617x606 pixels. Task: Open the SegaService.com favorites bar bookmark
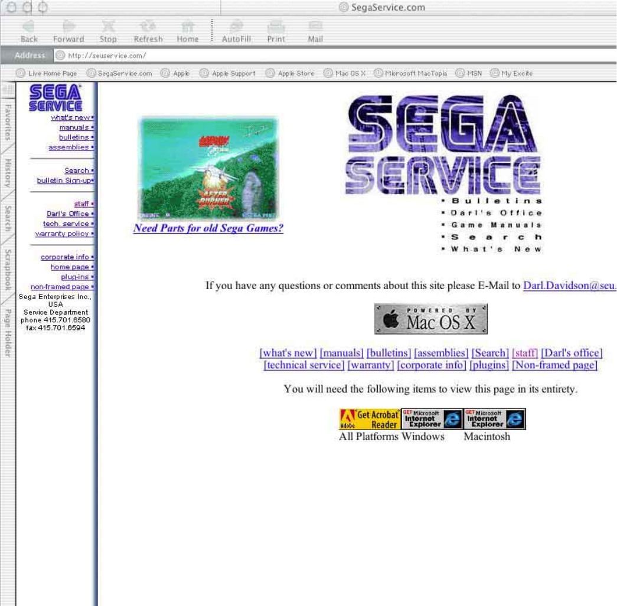click(119, 73)
